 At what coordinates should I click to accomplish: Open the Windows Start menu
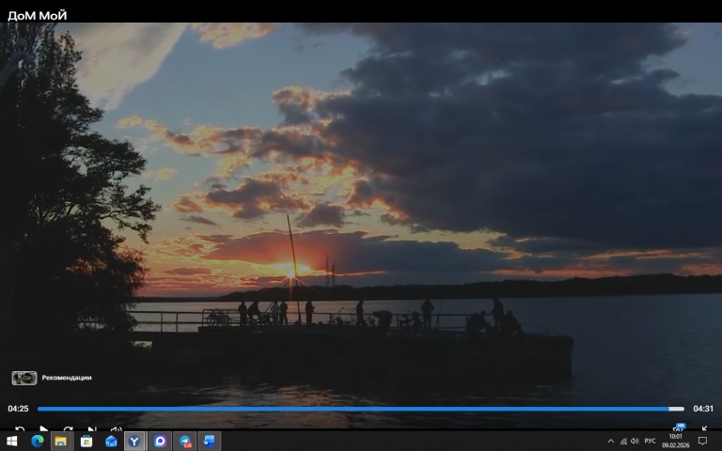pos(12,441)
